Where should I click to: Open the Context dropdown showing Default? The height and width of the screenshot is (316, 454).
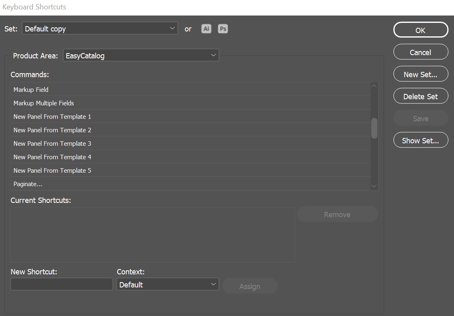(168, 284)
